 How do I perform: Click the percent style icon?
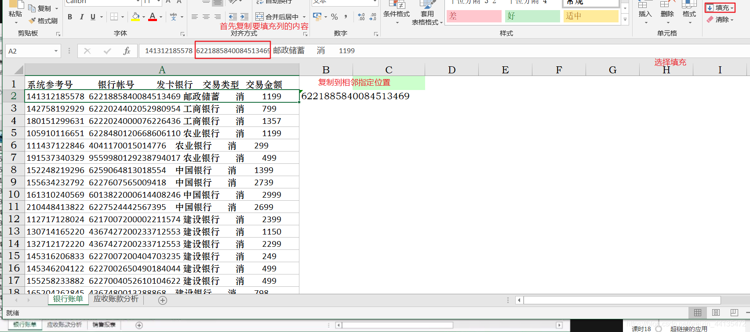click(x=335, y=17)
